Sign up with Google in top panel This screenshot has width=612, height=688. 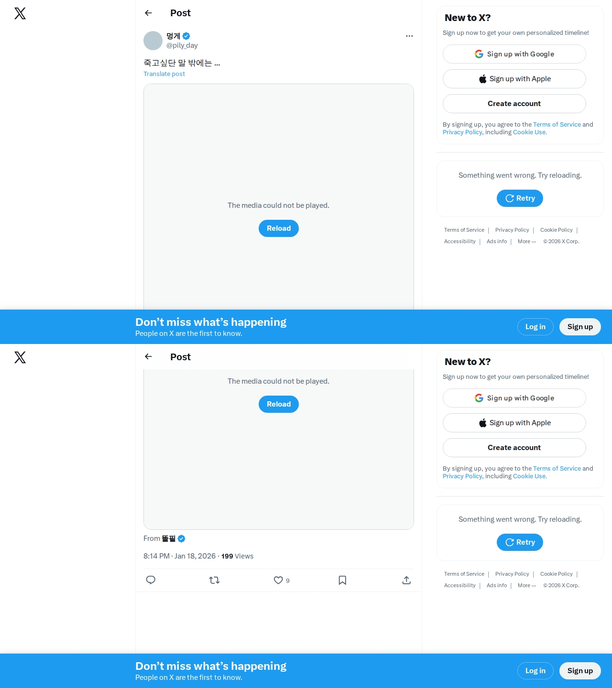click(x=514, y=54)
